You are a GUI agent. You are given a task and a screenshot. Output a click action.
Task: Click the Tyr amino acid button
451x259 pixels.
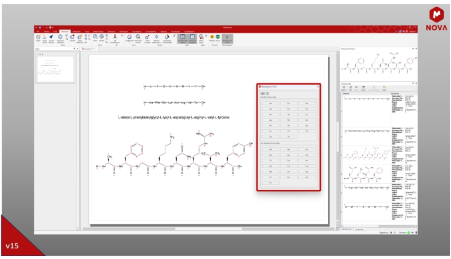click(x=288, y=136)
